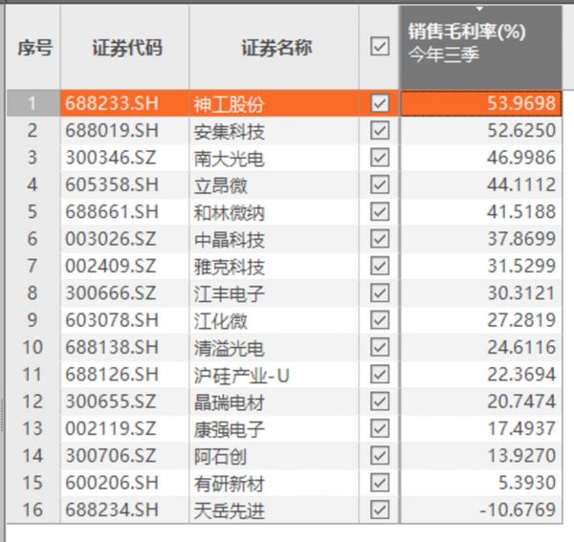Click the highlighted 53.9698 gross margin cell

pyautogui.click(x=478, y=103)
